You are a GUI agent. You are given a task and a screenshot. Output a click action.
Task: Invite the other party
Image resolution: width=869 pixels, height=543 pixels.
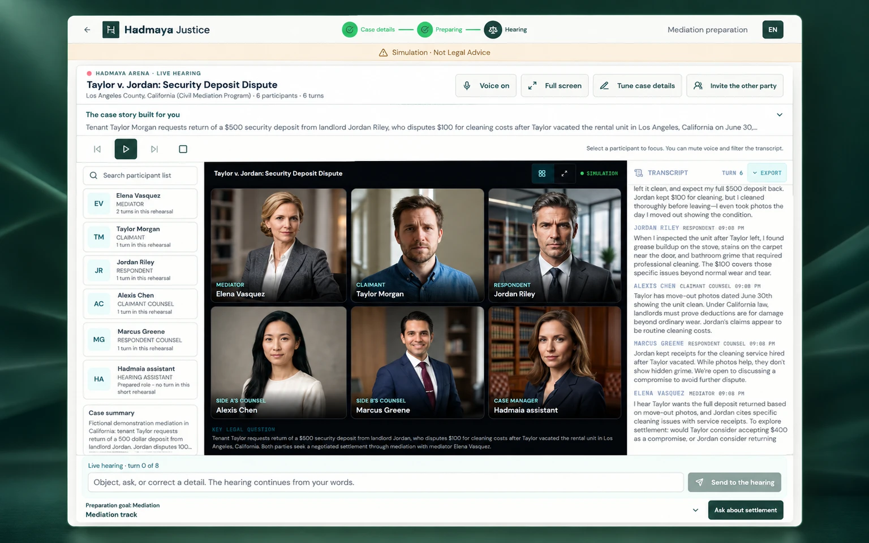coord(735,86)
